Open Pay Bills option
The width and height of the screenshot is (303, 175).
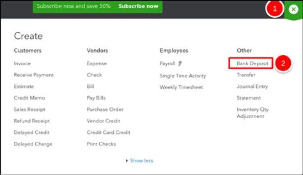97,98
